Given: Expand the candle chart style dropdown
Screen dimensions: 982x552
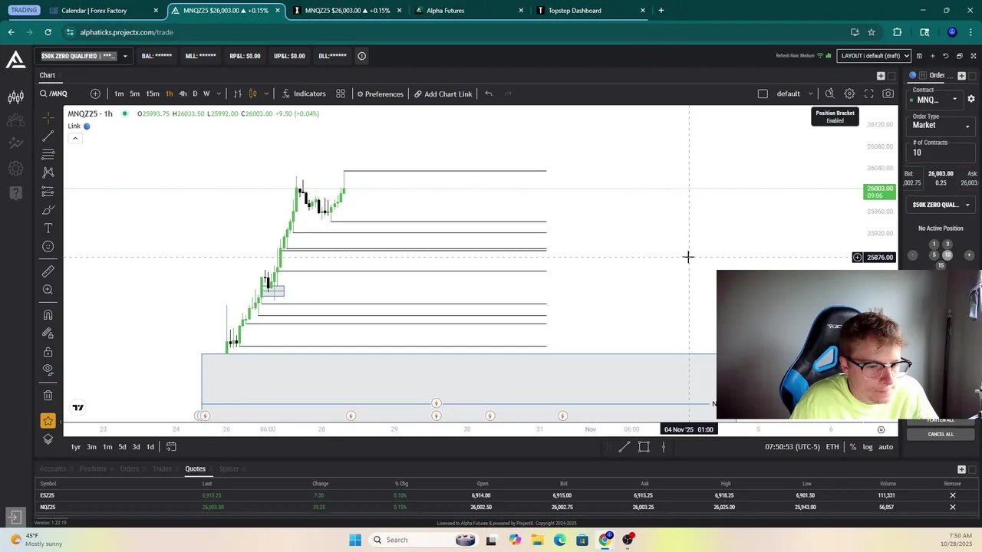Looking at the screenshot, I should [266, 94].
